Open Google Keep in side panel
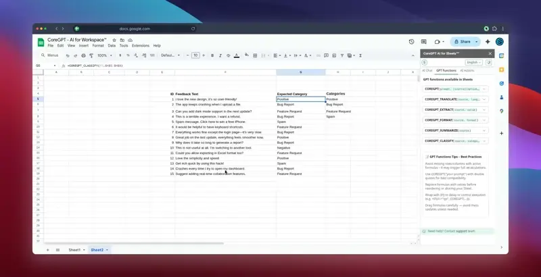The image size is (541, 277). [x=501, y=70]
